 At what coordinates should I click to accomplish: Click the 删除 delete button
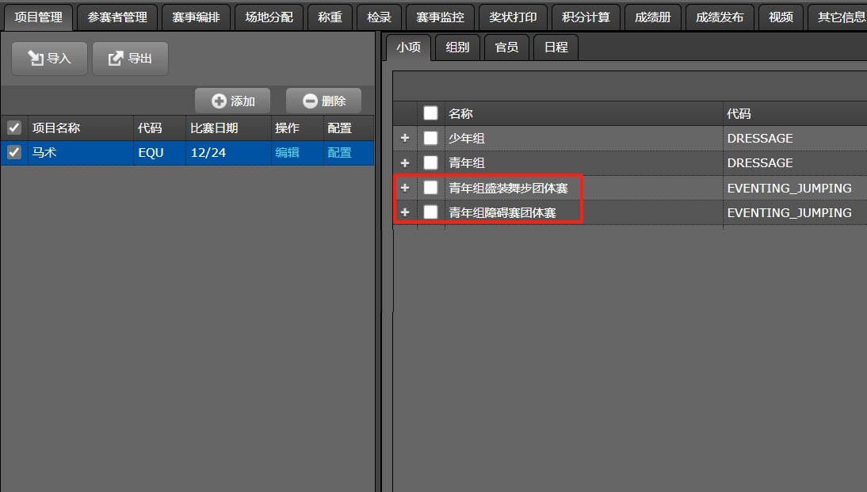pyautogui.click(x=324, y=101)
